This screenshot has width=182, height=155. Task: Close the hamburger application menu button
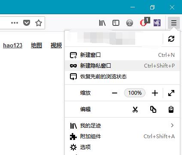click(x=174, y=23)
